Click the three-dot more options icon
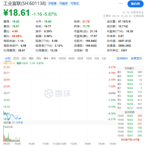The width and height of the screenshot is (145, 146). pos(121,3)
